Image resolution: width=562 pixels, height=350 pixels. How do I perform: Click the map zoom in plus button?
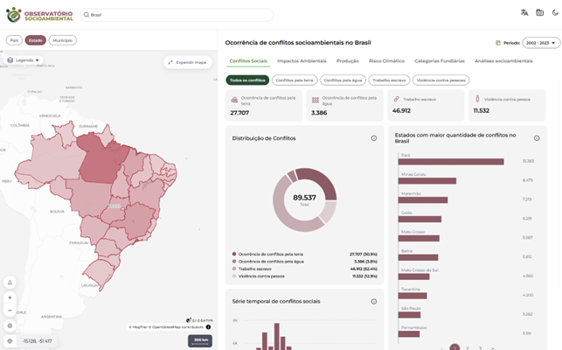10,297
